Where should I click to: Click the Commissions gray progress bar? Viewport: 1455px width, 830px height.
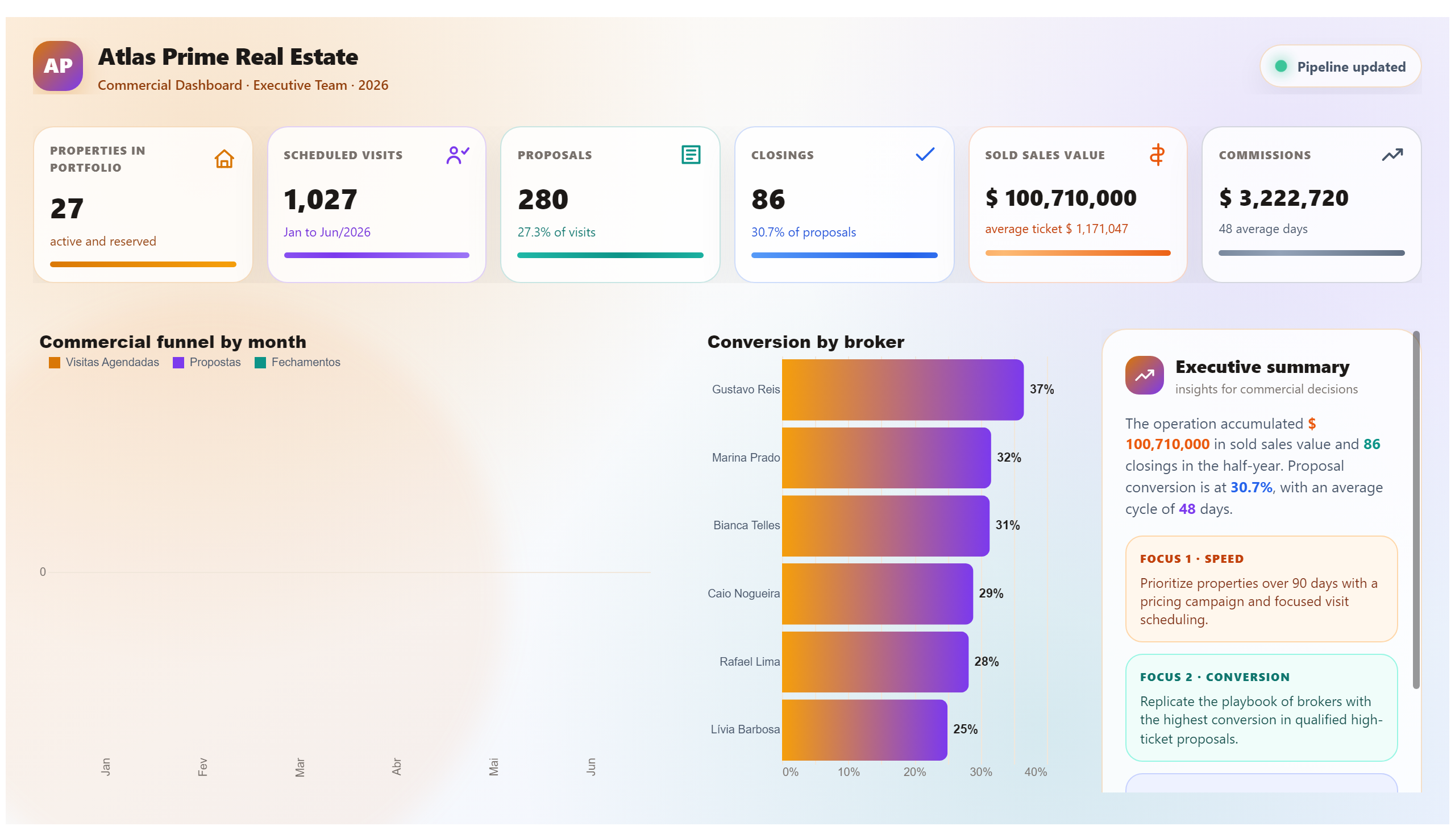1311,253
